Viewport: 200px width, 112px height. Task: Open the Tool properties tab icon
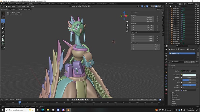coord(166,50)
